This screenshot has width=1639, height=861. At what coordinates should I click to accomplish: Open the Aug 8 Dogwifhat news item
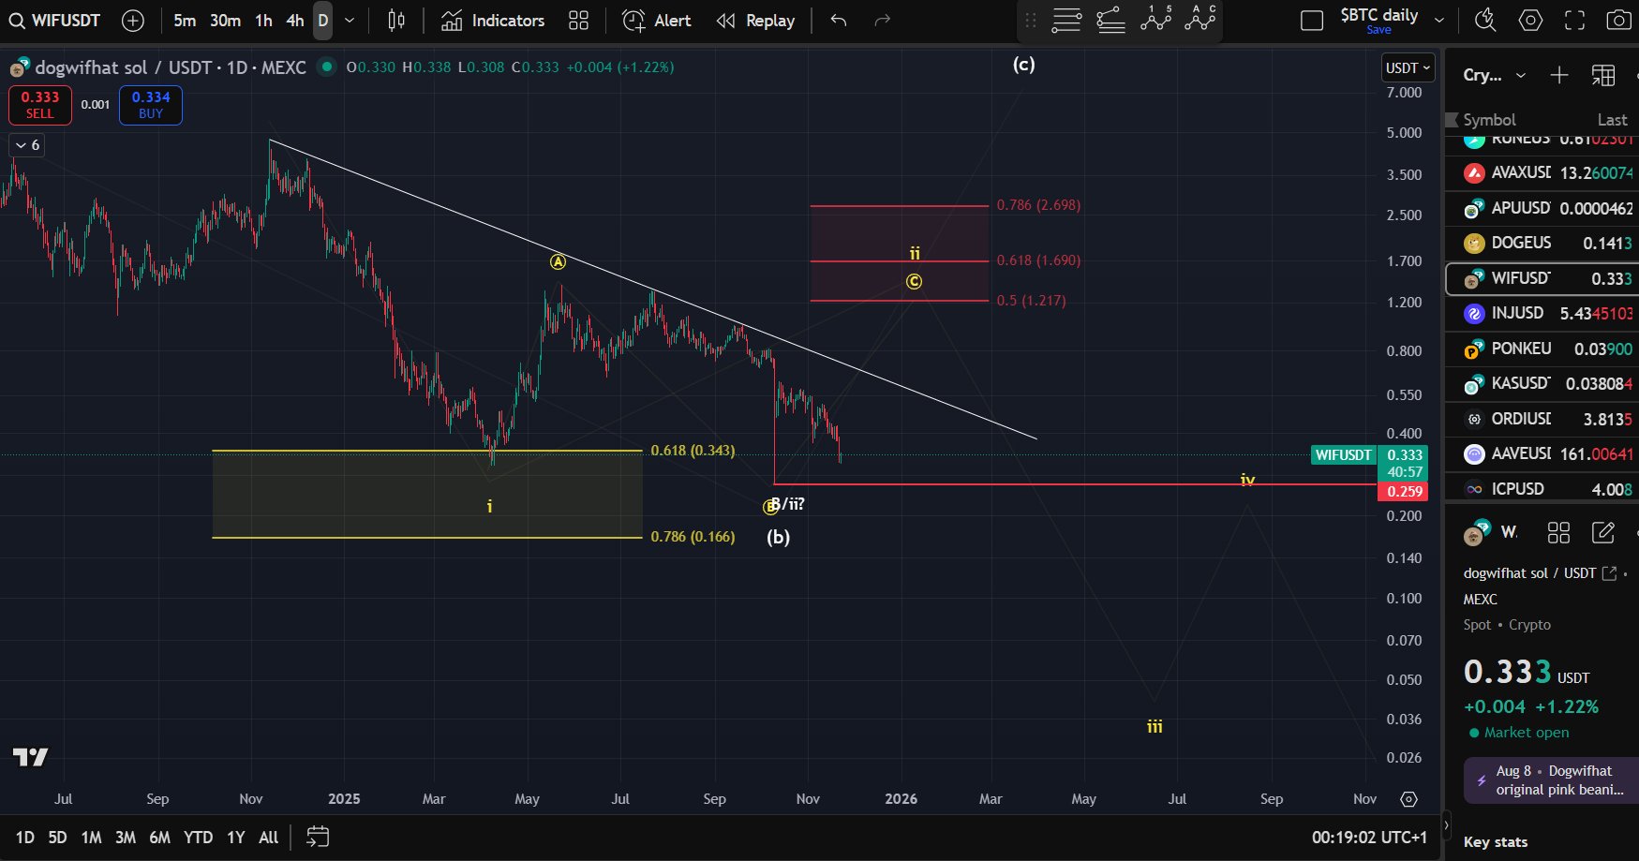[1552, 779]
